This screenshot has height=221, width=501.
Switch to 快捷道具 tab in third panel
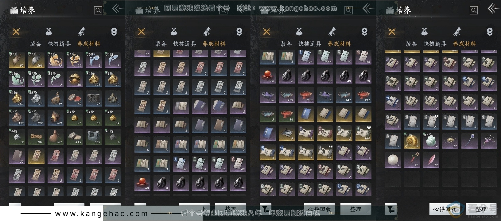click(310, 44)
